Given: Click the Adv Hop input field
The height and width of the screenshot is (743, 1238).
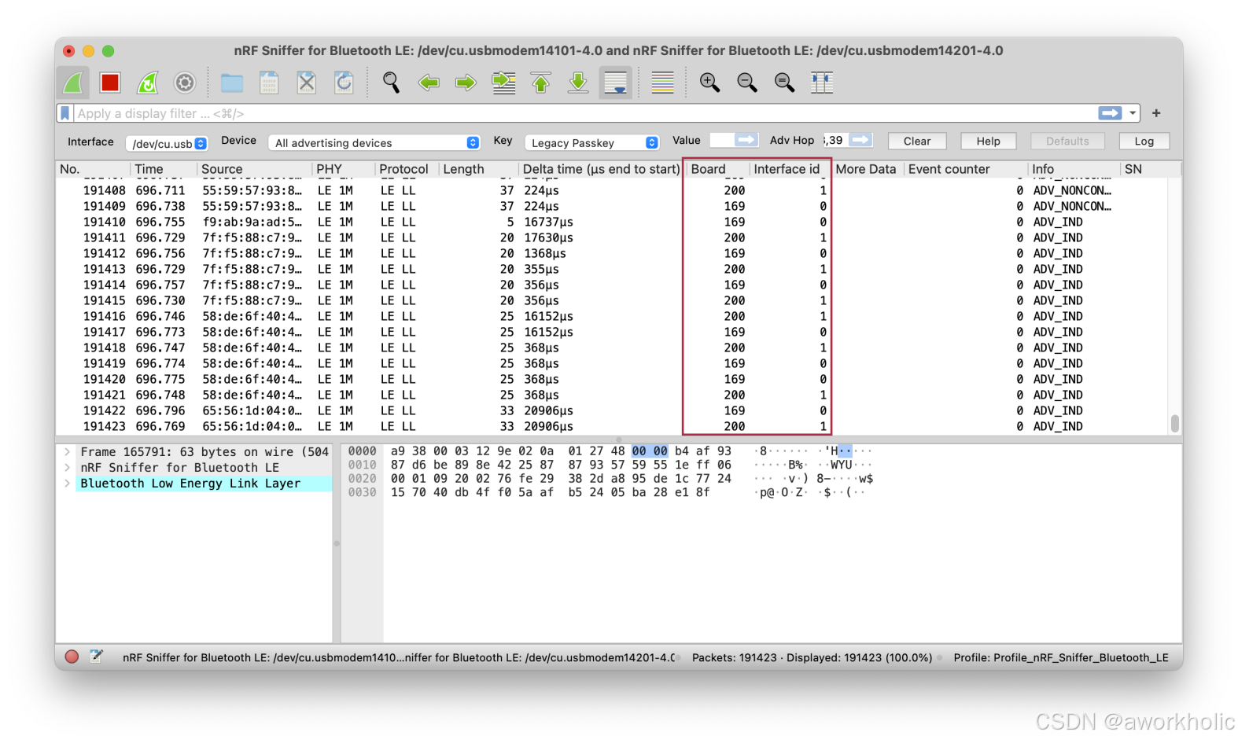Looking at the screenshot, I should 834,140.
